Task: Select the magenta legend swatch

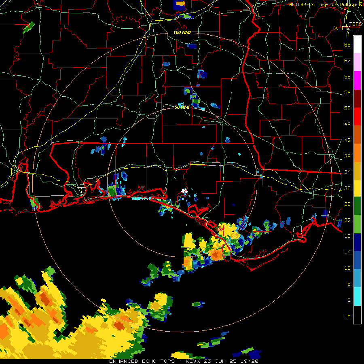Action: click(357, 80)
